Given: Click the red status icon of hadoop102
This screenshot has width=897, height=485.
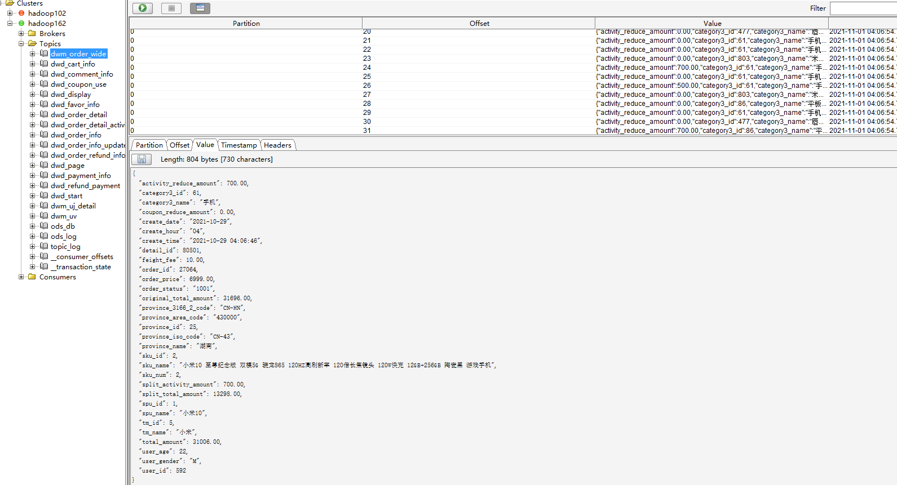Looking at the screenshot, I should click(21, 13).
